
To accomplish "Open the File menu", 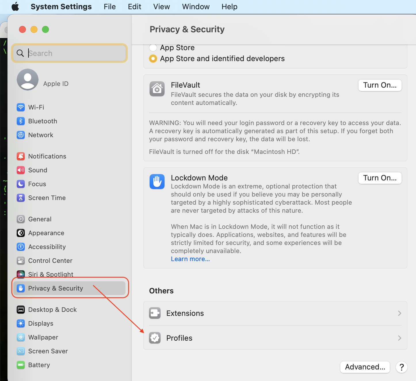I will click(x=110, y=7).
